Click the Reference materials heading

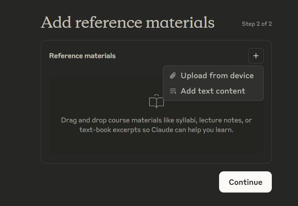[x=82, y=56]
